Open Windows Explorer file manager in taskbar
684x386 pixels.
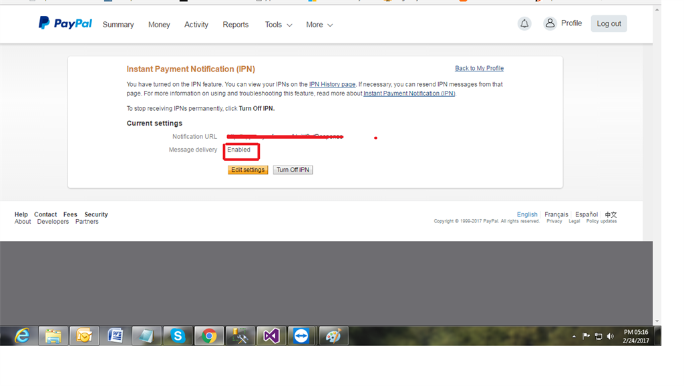point(53,336)
